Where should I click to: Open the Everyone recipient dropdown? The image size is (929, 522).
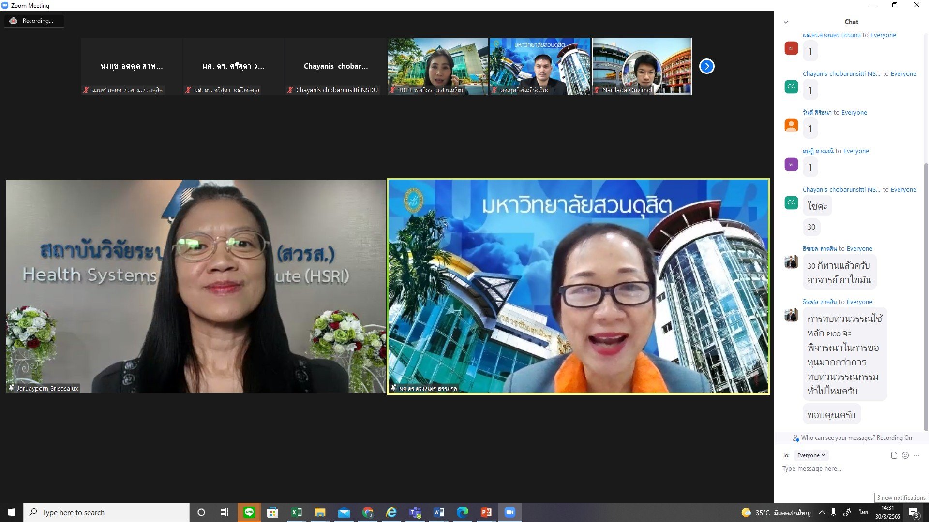point(811,455)
